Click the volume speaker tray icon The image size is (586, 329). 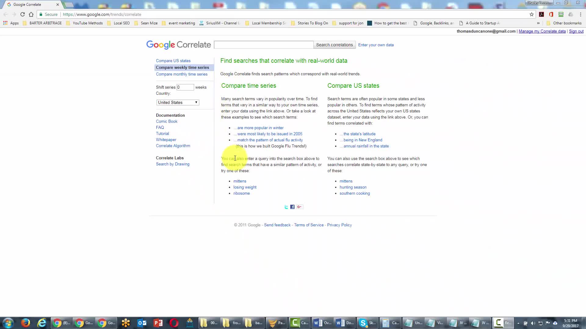point(533,323)
